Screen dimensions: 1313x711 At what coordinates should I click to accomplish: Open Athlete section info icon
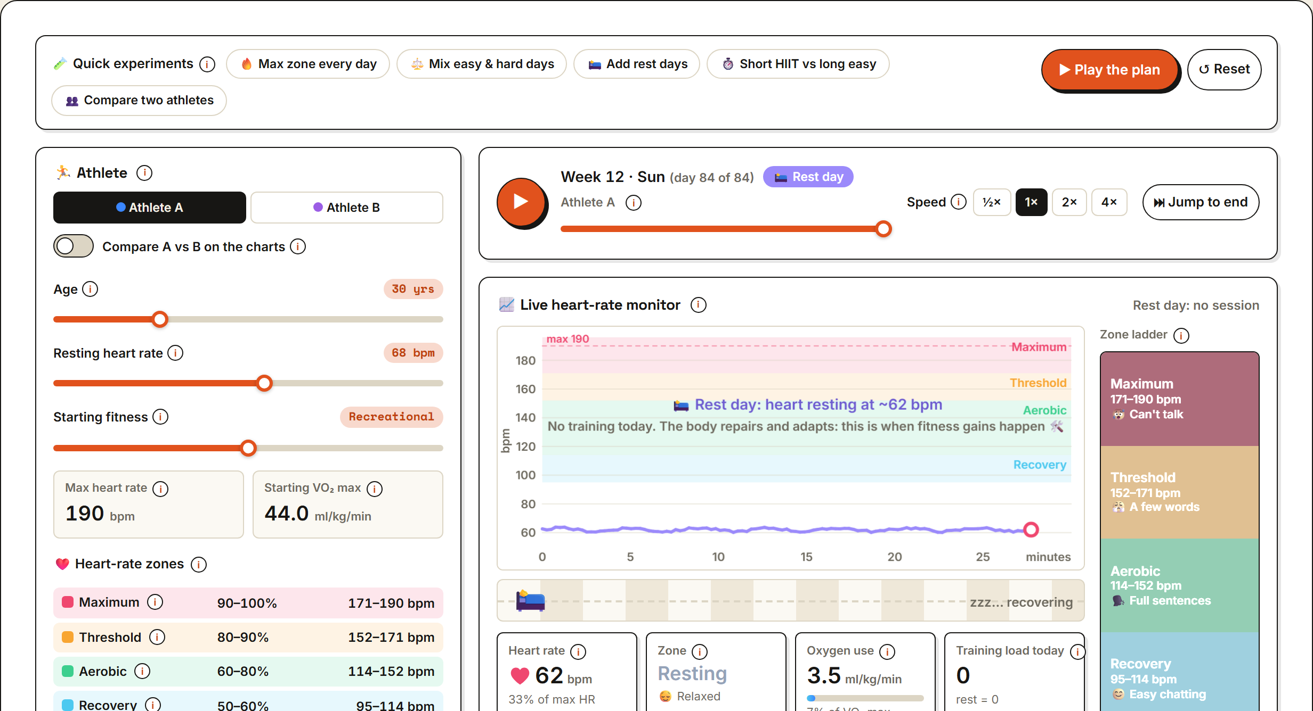[144, 173]
